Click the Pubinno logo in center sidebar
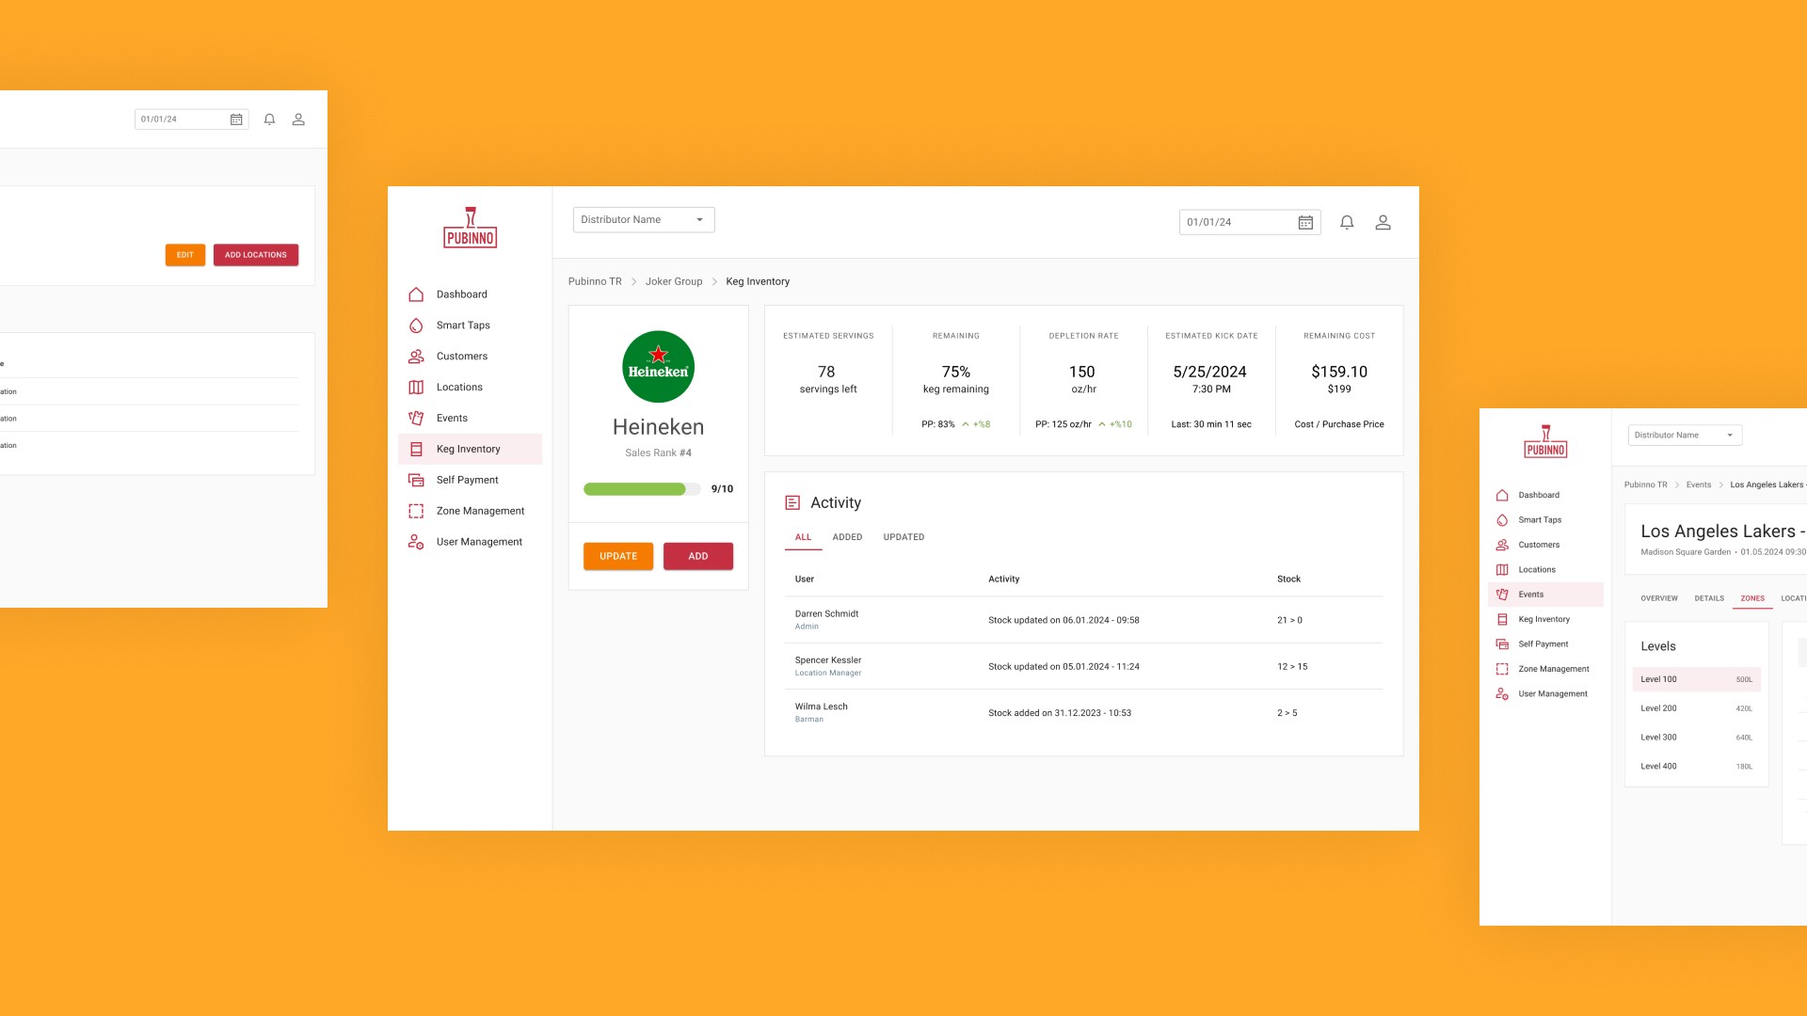Viewport: 1807px width, 1016px height. coord(470,228)
